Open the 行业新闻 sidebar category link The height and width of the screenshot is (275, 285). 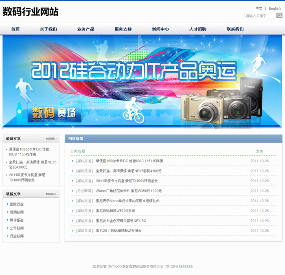(x=17, y=236)
